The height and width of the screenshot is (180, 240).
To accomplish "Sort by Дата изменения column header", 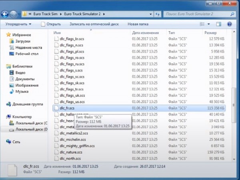I will [145, 33].
